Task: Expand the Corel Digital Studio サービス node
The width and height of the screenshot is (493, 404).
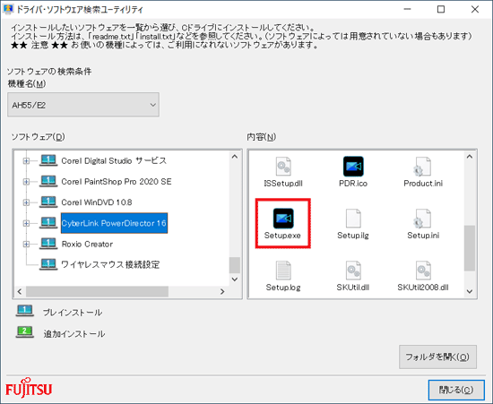Action: [x=26, y=161]
